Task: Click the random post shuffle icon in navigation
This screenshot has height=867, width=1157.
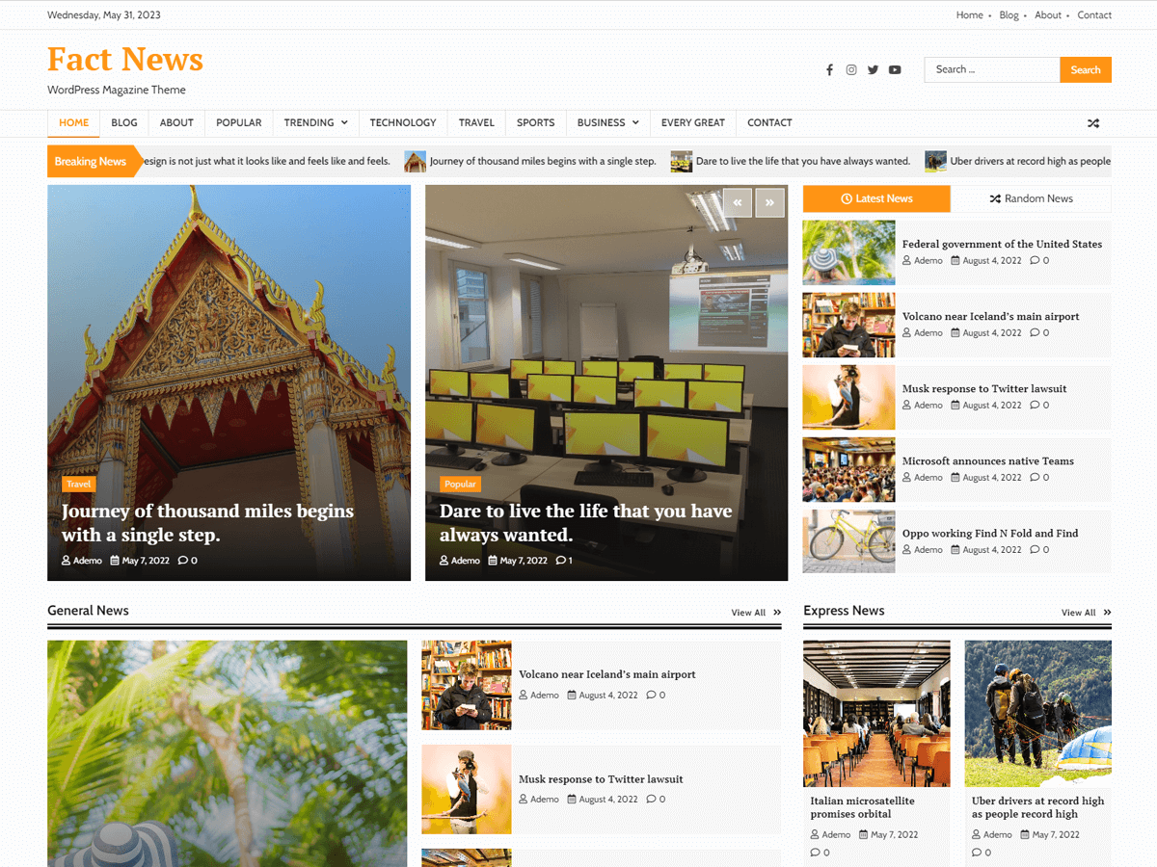Action: 1093,123
